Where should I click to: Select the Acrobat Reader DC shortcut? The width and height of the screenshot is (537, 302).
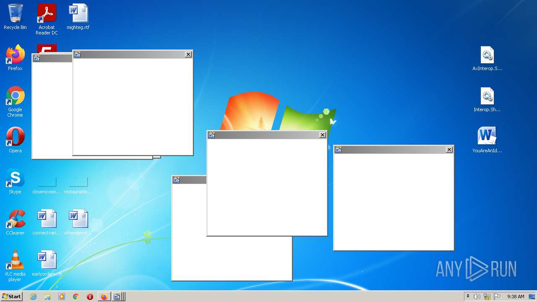click(x=47, y=19)
